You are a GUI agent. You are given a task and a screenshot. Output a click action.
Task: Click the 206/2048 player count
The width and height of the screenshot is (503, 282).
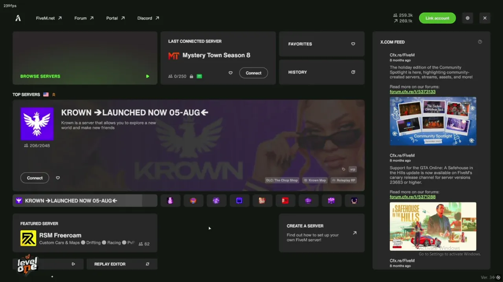coord(37,145)
